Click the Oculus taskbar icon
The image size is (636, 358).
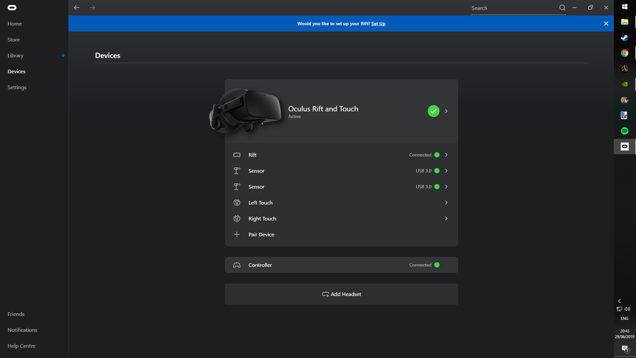(x=625, y=146)
